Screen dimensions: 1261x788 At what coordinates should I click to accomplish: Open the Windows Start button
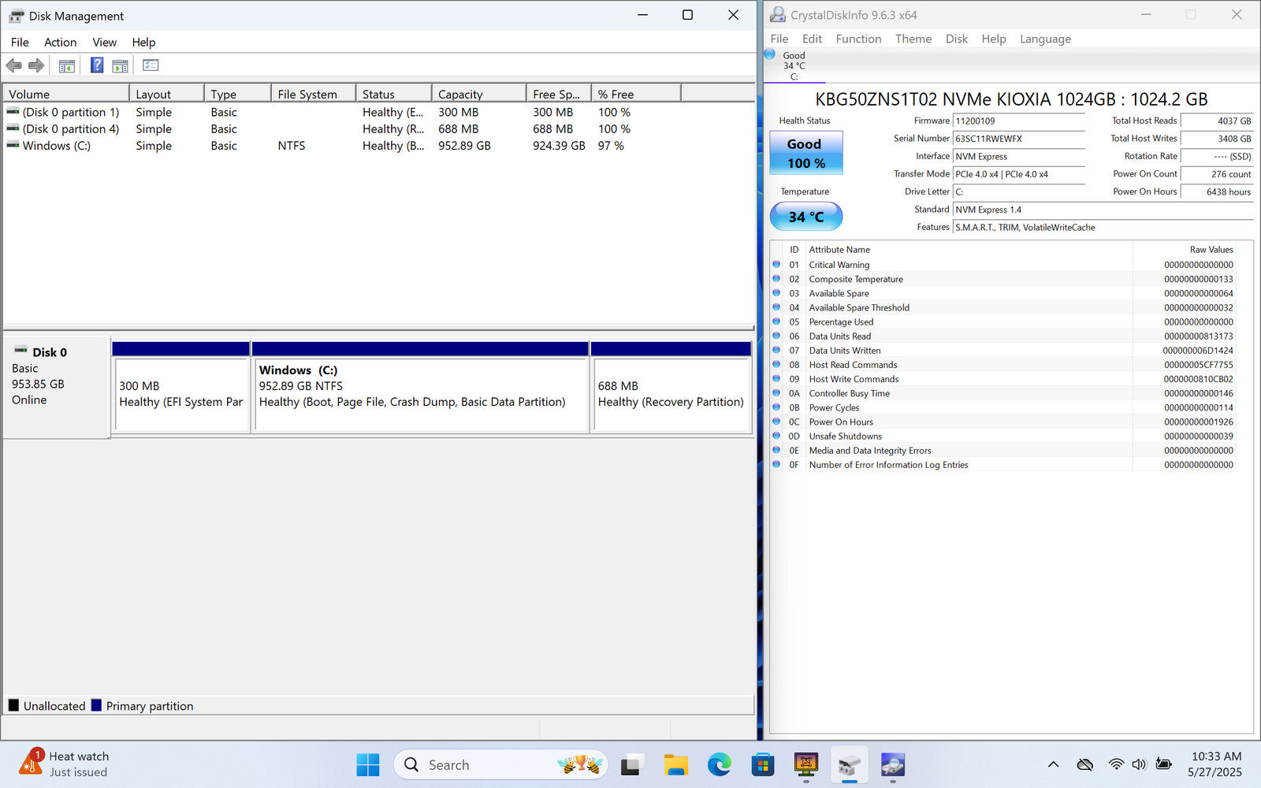pyautogui.click(x=368, y=764)
